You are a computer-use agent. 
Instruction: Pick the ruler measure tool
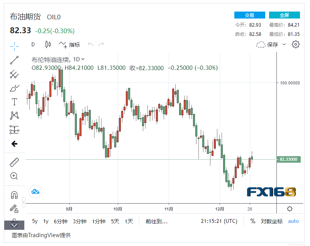14,162
